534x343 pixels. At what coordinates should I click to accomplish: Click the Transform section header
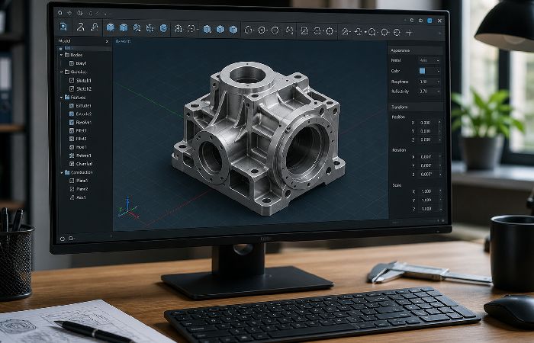pyautogui.click(x=416, y=107)
